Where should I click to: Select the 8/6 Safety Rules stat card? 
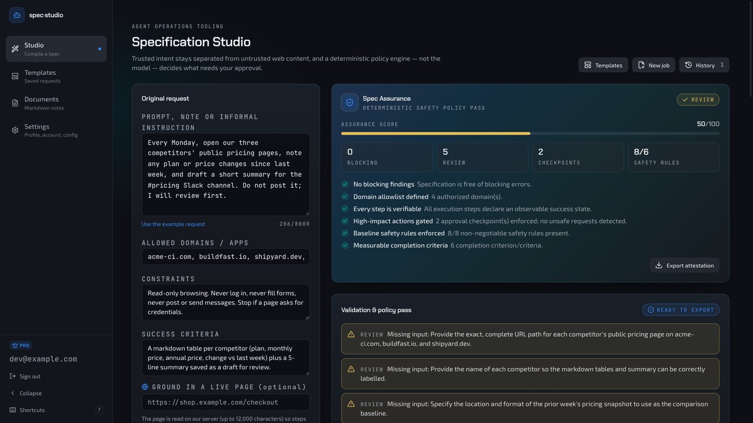[x=674, y=157]
